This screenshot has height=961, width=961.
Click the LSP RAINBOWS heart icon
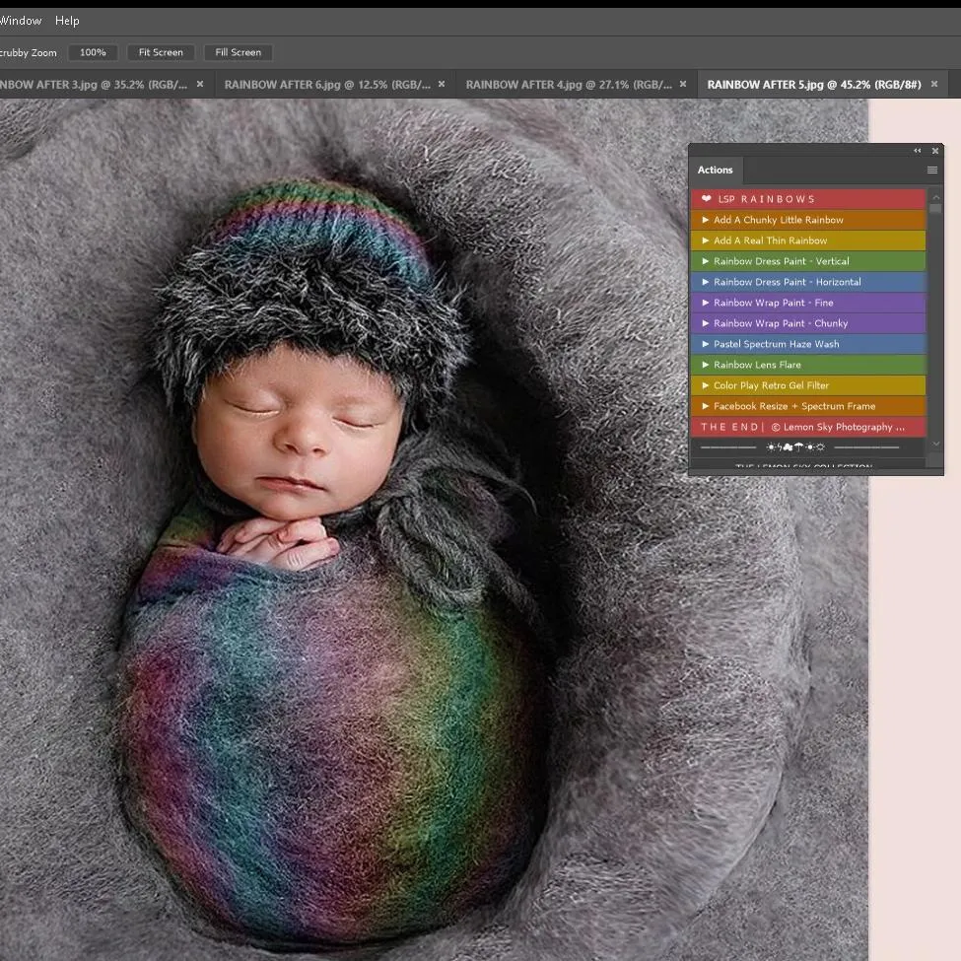point(706,198)
